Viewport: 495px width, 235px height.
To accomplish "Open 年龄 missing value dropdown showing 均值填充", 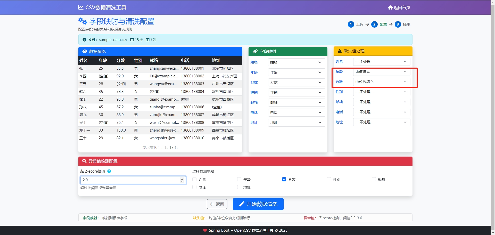I will 382,72.
